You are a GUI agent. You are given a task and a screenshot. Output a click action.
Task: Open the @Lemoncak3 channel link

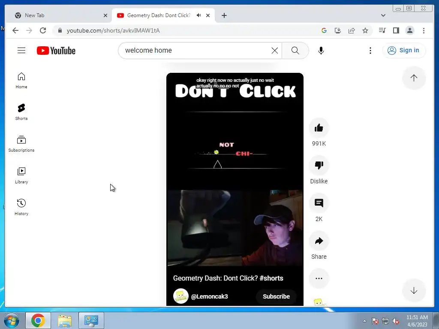click(x=209, y=296)
